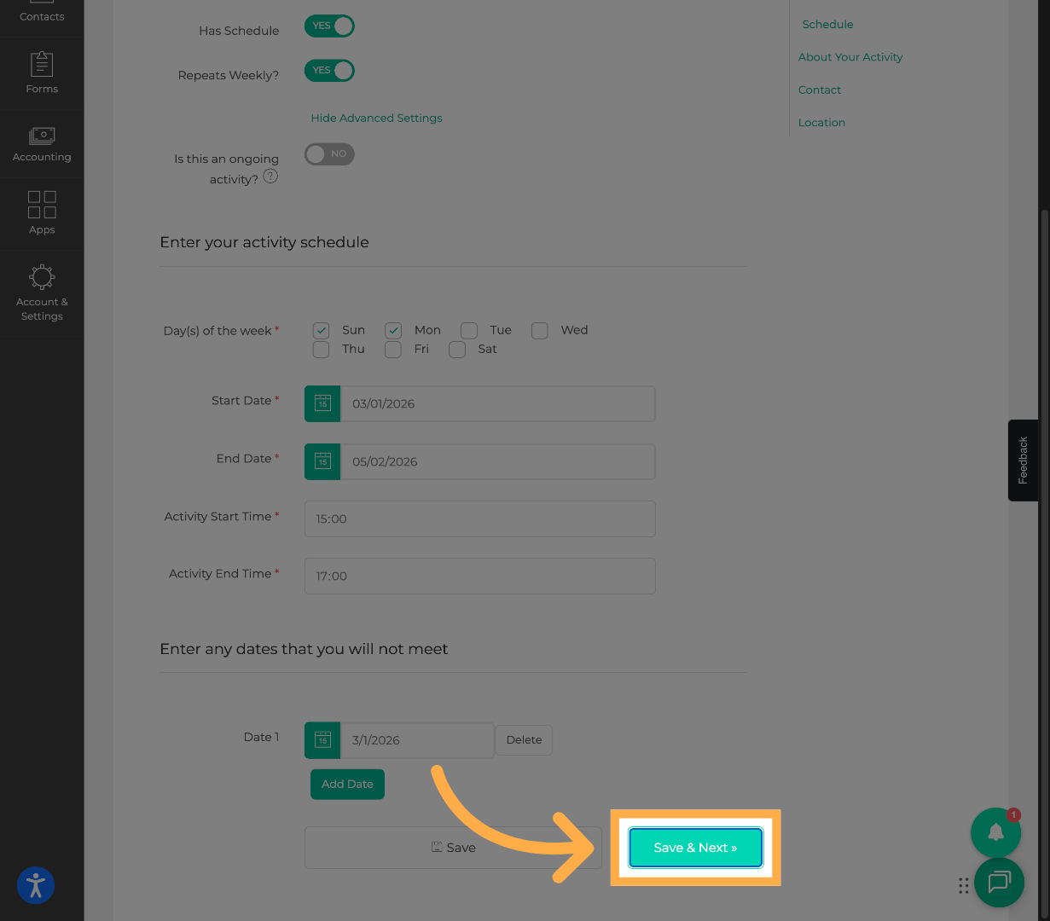Open Account & Settings gear icon
Screen dimensions: 1050x921
42,277
